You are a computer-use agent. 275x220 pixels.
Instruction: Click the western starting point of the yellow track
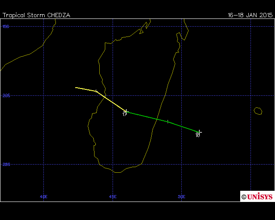click(76, 88)
